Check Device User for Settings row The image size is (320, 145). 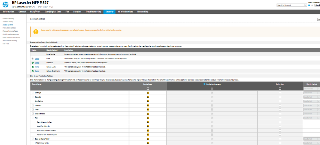[280, 93]
